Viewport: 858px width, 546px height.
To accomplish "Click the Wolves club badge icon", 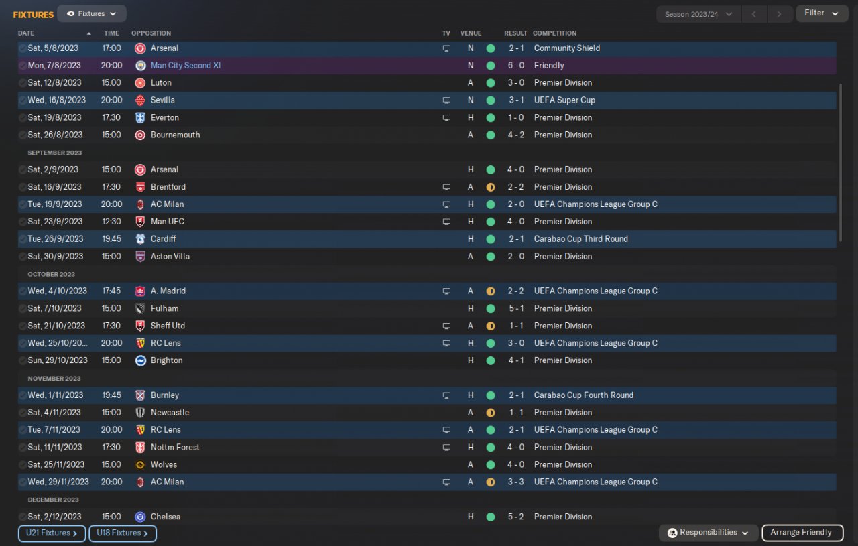I will click(x=140, y=464).
